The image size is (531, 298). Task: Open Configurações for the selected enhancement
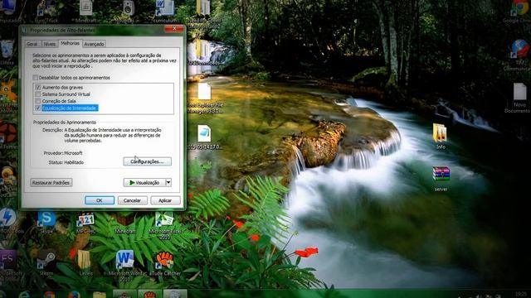click(148, 161)
